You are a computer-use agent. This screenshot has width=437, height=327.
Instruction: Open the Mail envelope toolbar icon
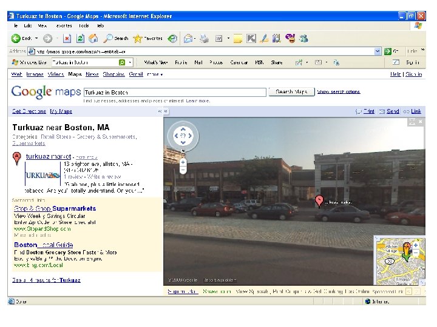pyautogui.click(x=188, y=38)
